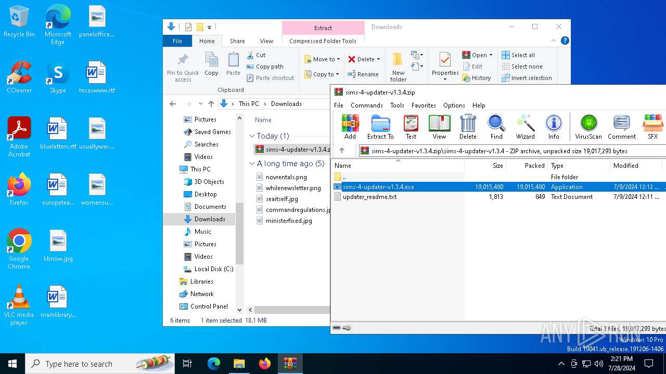The image size is (666, 374).
Task: Collapse the A long time ago (5) group
Action: [252, 164]
